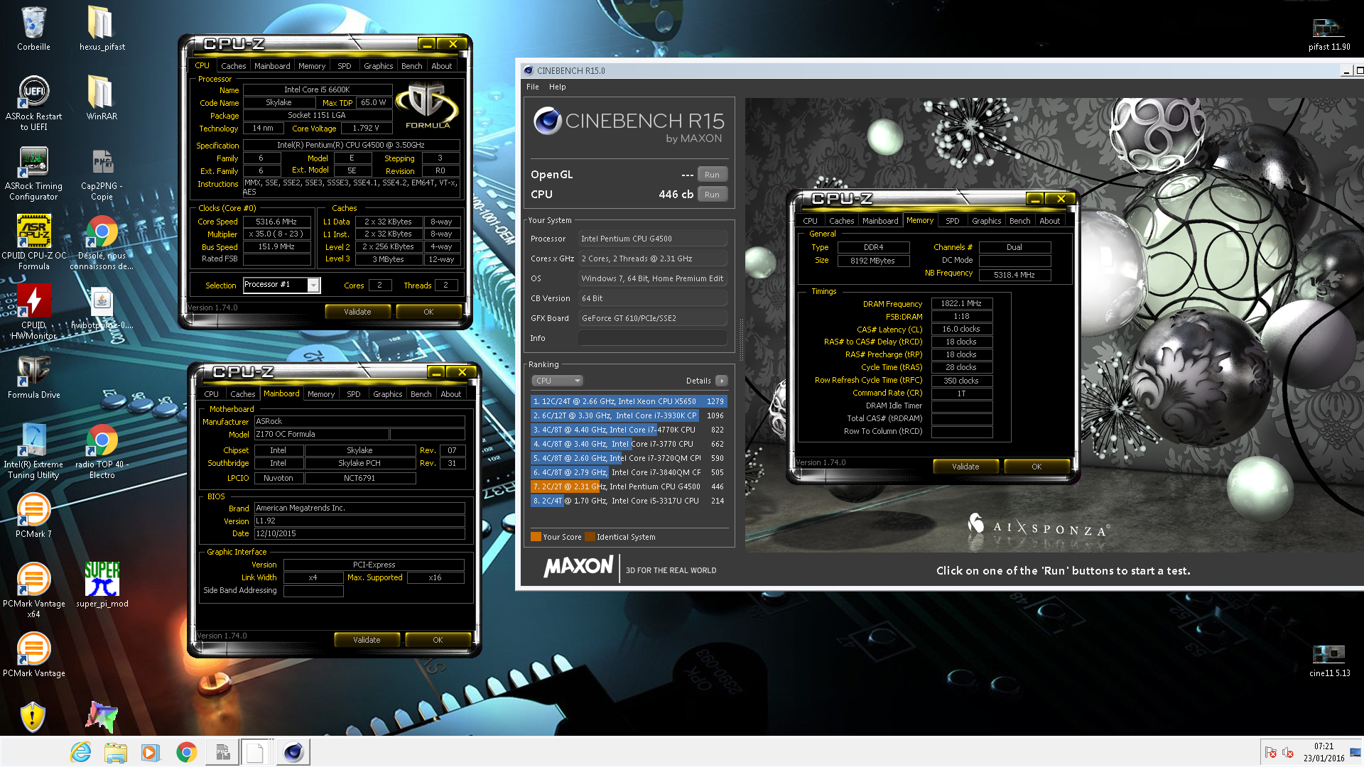Launch ASRock Restart to UEFI shortcut
The width and height of the screenshot is (1364, 767).
point(33,102)
